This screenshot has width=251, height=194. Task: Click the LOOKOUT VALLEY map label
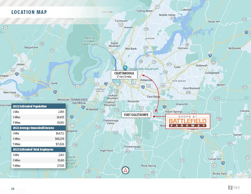pyautogui.click(x=100, y=90)
